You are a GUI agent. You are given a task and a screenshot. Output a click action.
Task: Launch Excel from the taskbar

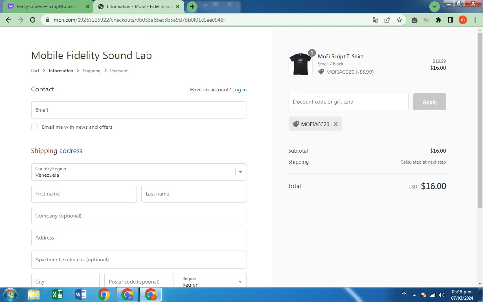pos(57,295)
